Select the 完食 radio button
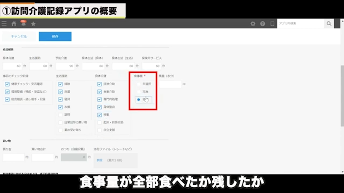 point(138,92)
